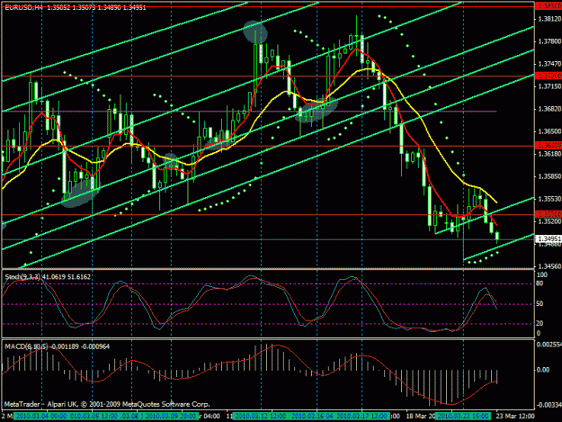
Task: Select the 1.36820 price scale label
Action: click(x=548, y=109)
